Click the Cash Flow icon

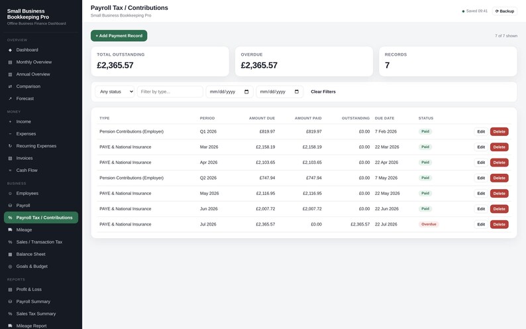(10, 170)
